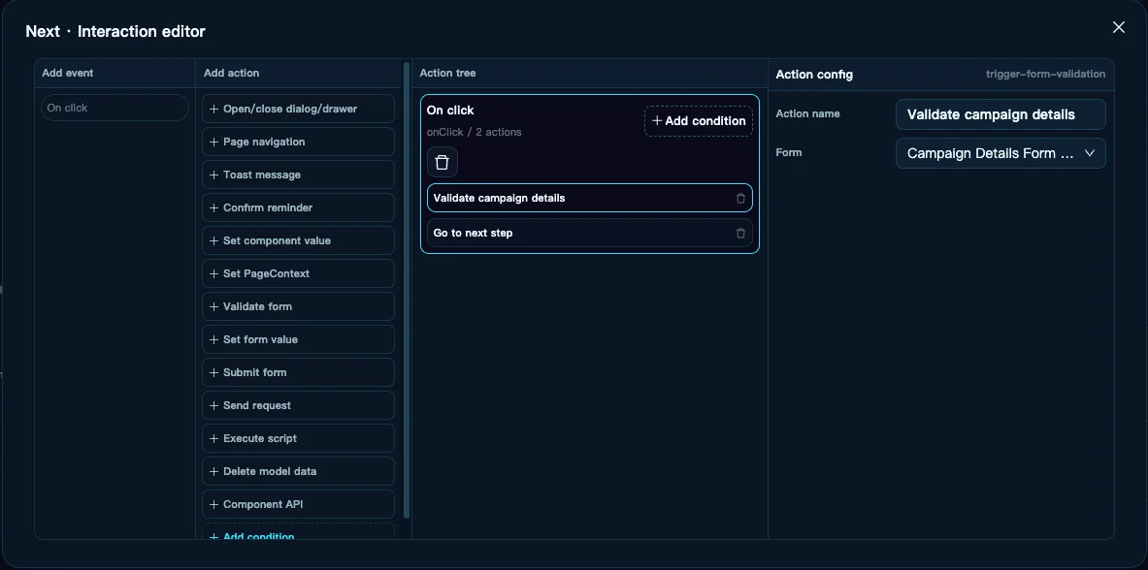Remove the Go to next step action
1148x570 pixels.
[740, 234]
